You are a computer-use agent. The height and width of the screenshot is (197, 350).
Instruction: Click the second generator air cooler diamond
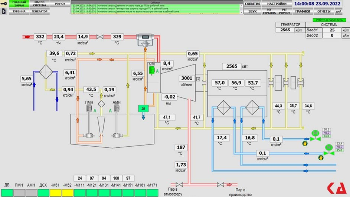tap(252, 107)
